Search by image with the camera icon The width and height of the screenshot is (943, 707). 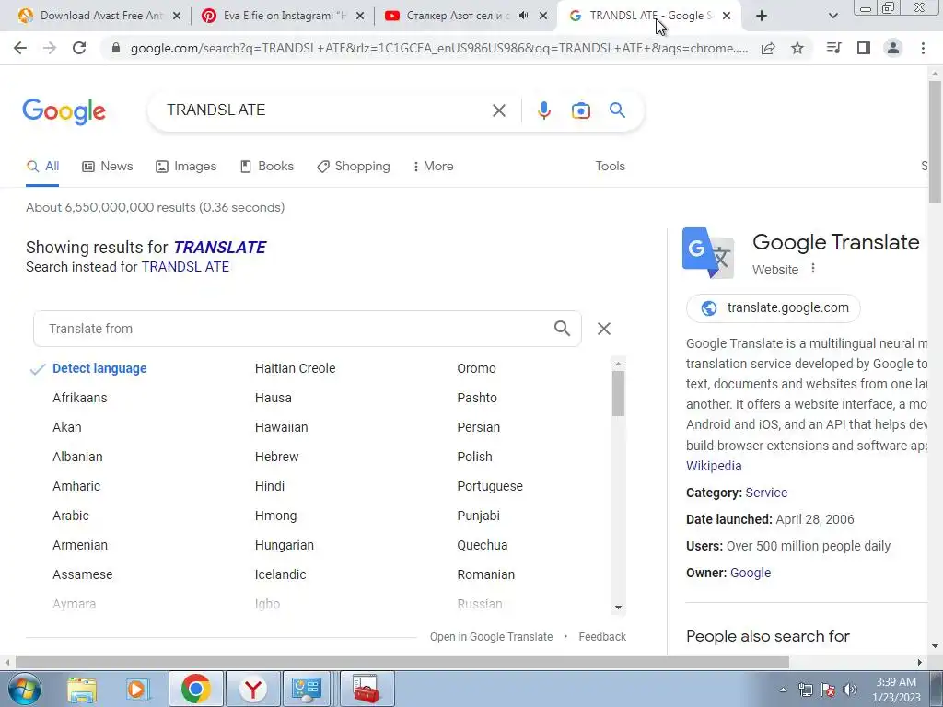tap(580, 110)
